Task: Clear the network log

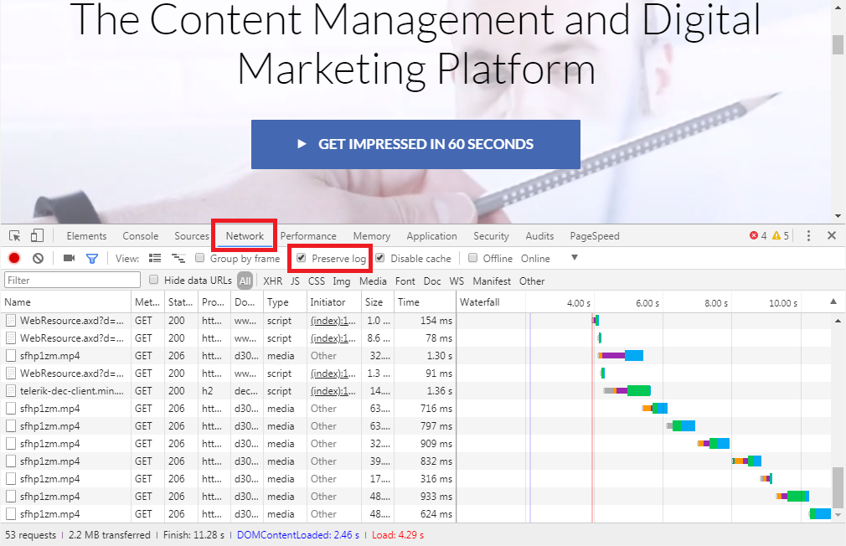Action: pos(38,259)
